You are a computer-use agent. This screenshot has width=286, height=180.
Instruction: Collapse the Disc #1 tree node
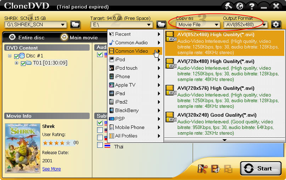pyautogui.click(x=10, y=56)
